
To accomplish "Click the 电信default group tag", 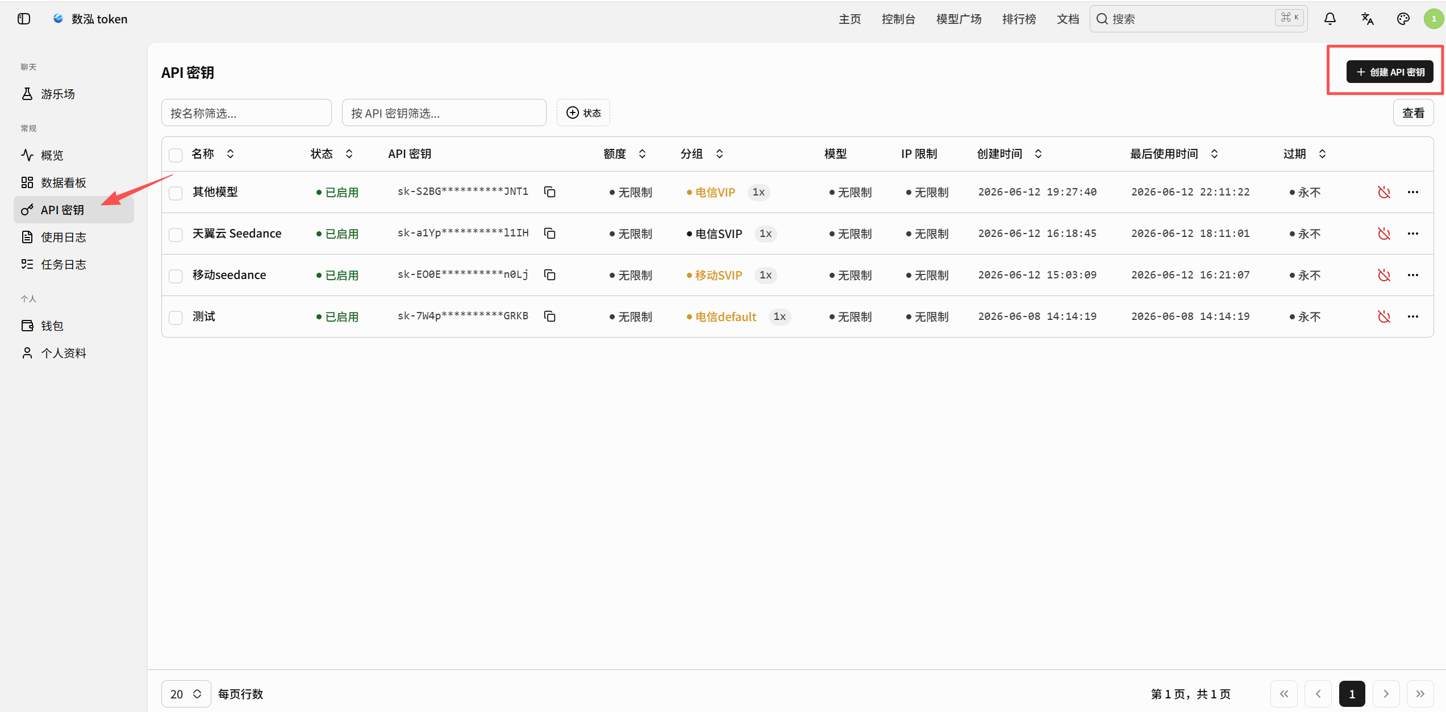I will (721, 317).
